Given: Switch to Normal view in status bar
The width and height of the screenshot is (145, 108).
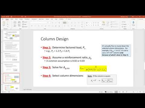Looking at the screenshot, I should [x=116, y=92].
